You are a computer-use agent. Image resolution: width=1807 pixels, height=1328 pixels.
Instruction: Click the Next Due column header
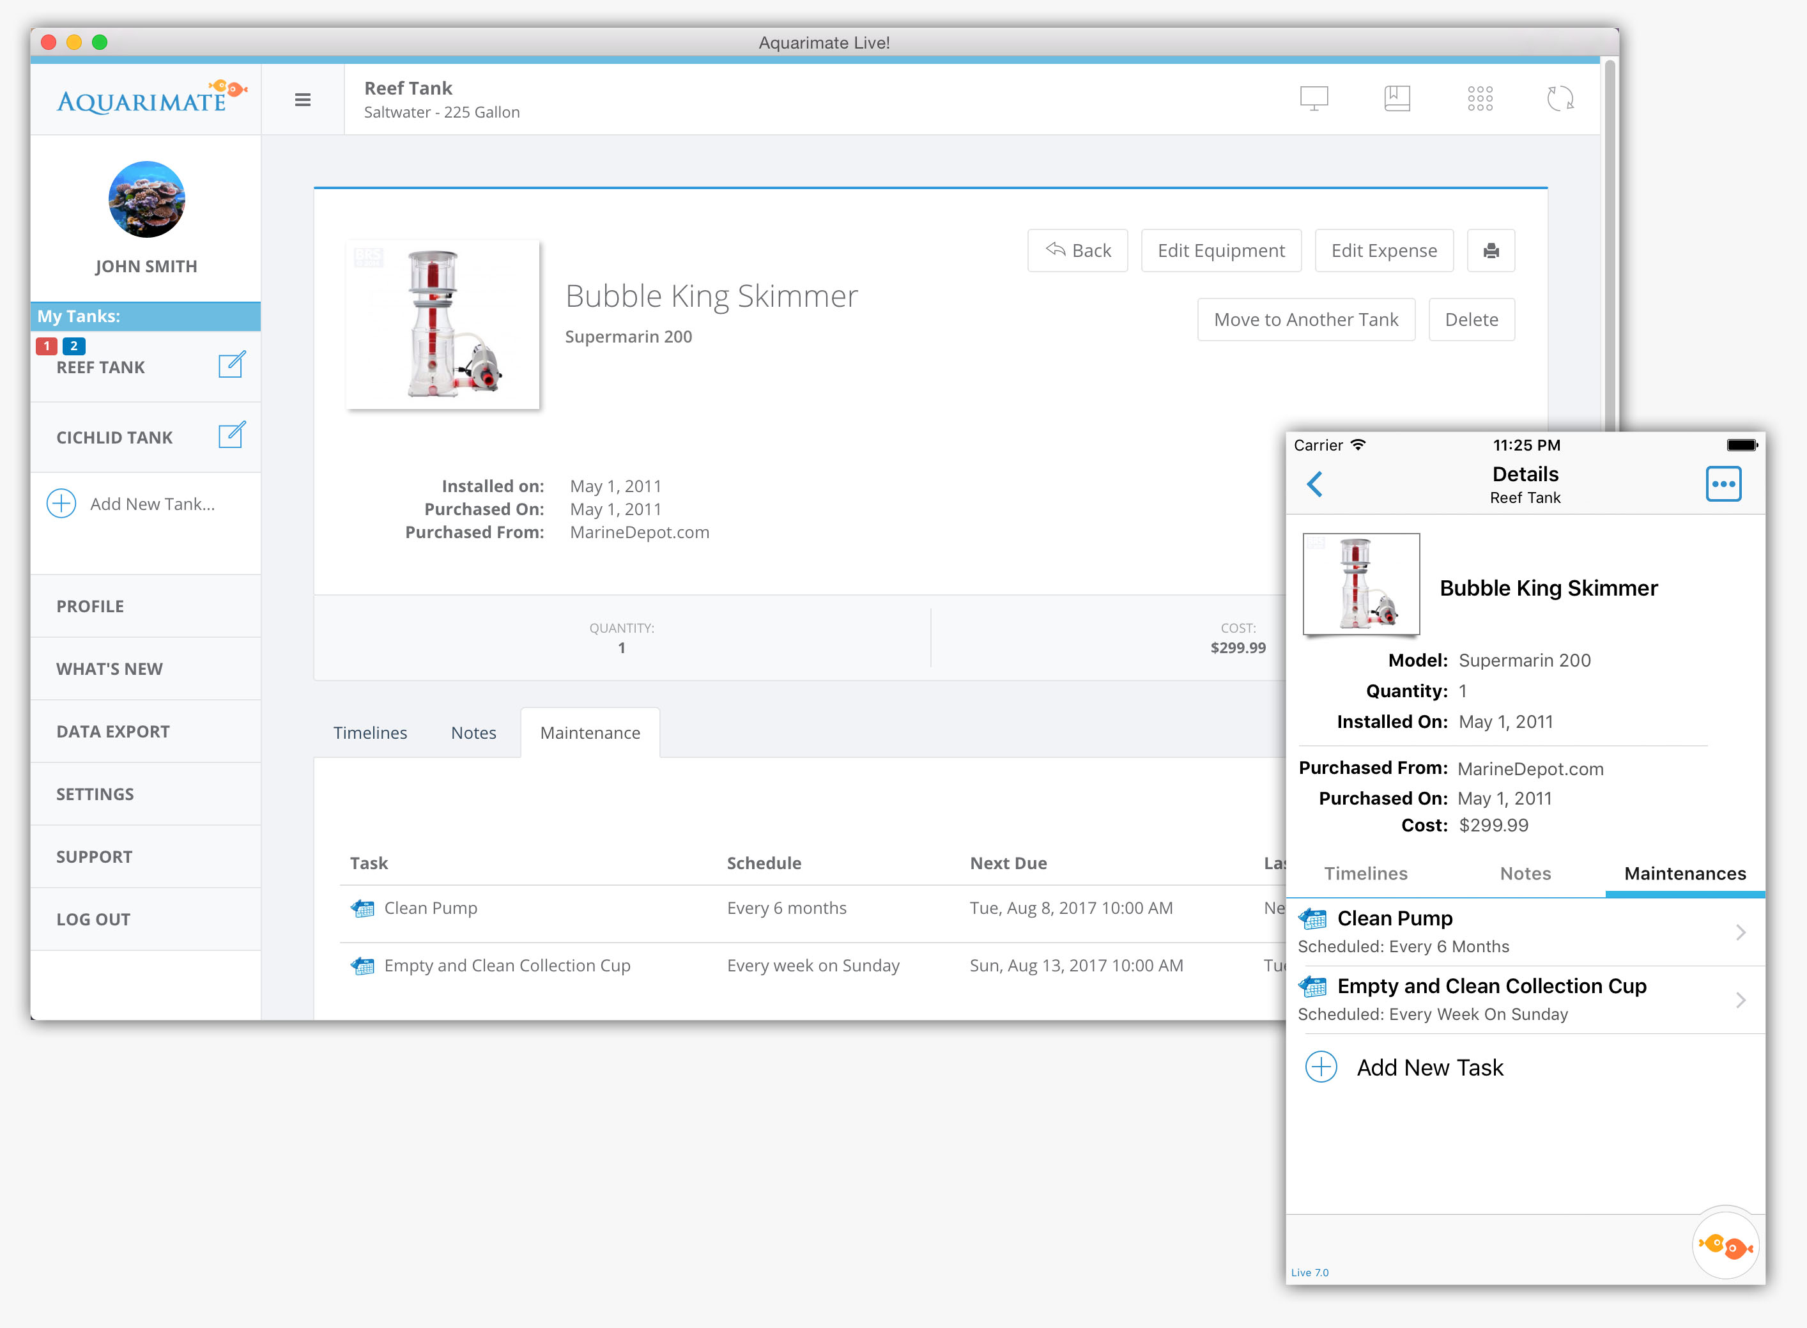[x=1008, y=863]
